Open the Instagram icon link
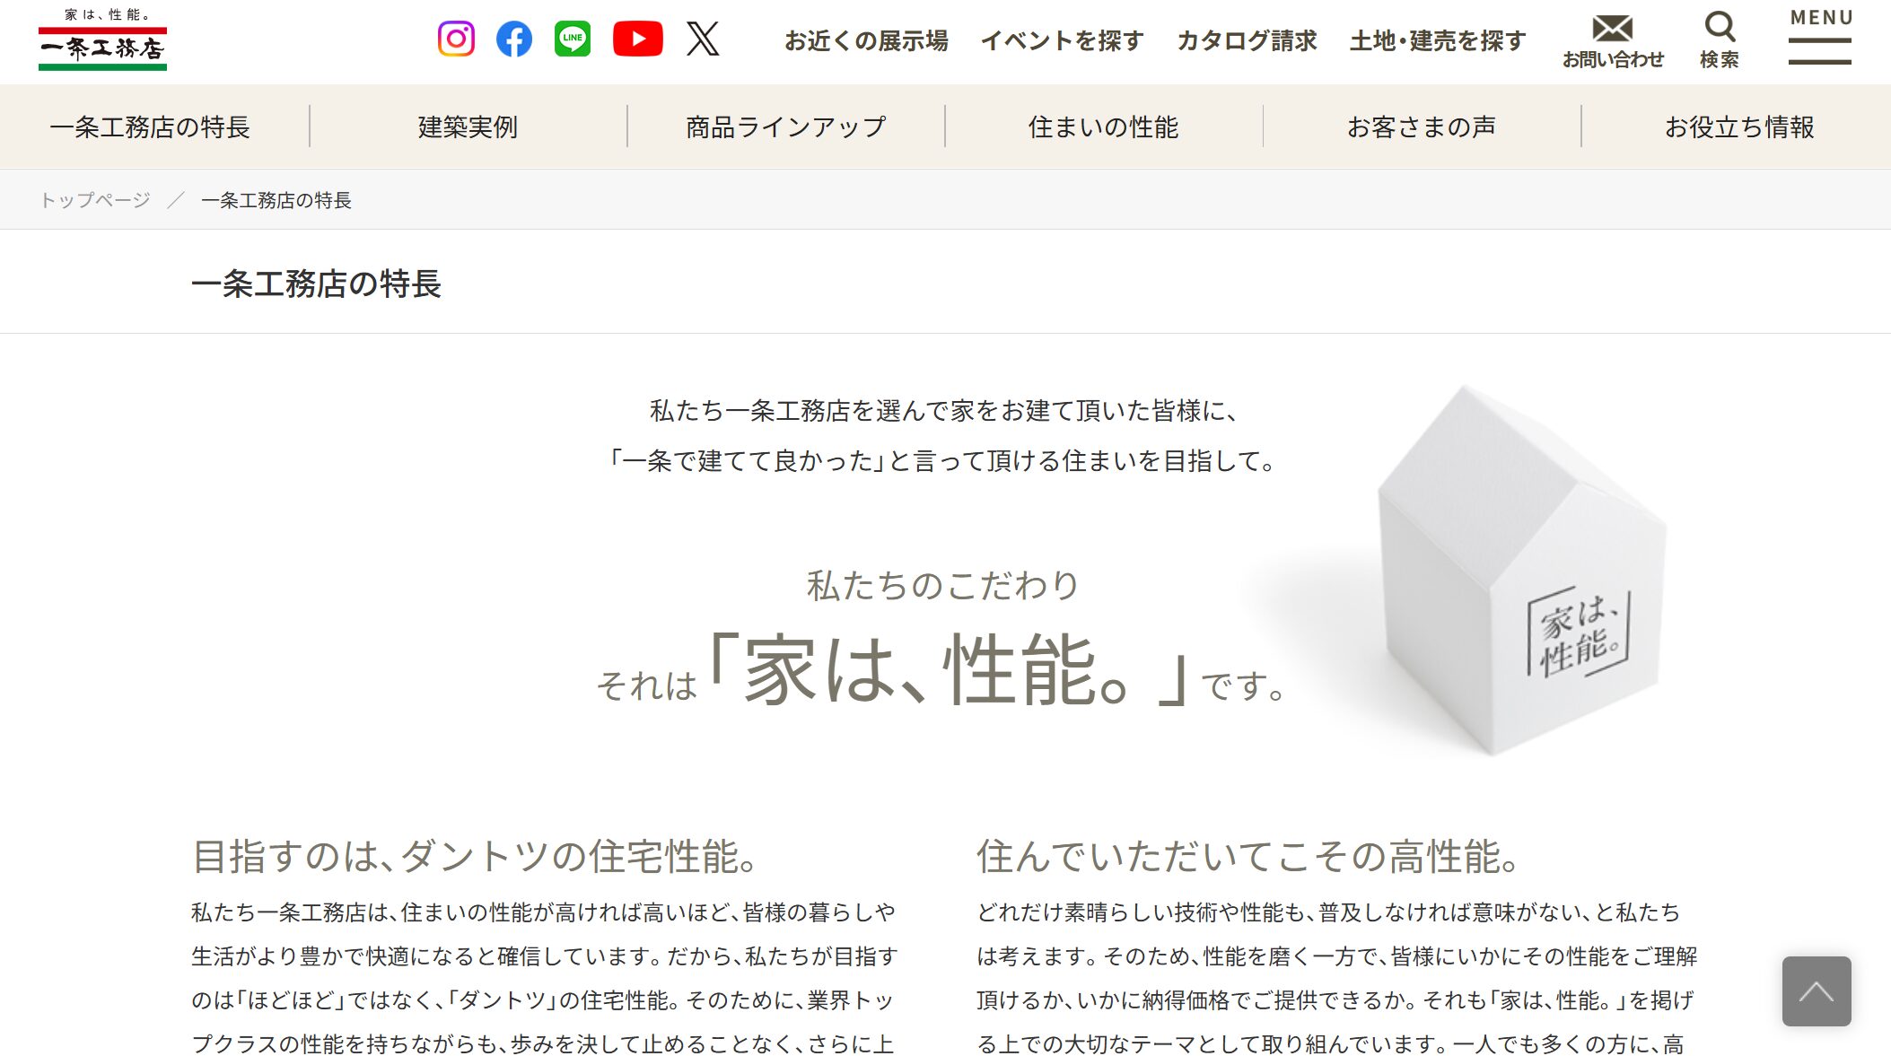This screenshot has width=1891, height=1056. [456, 39]
